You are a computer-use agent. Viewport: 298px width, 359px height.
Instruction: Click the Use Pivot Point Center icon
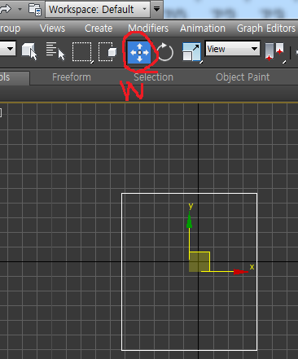tap(275, 52)
